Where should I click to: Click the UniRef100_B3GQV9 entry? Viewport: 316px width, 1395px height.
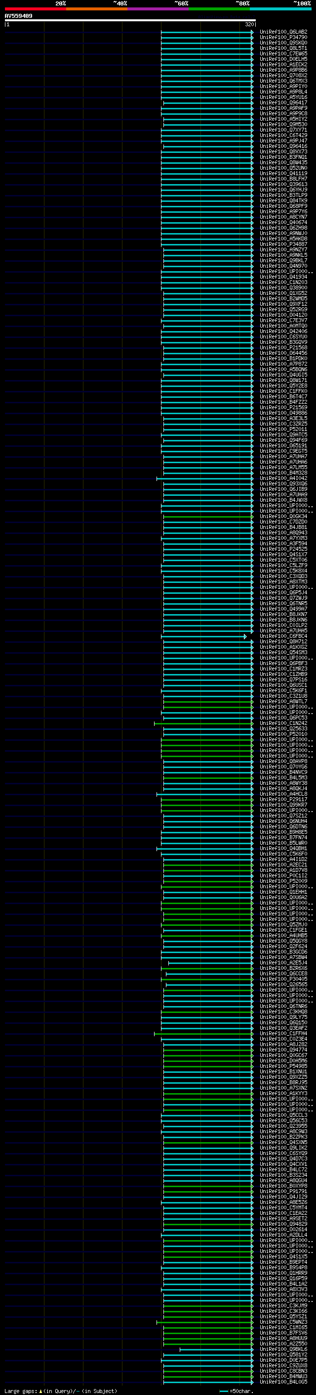283,342
